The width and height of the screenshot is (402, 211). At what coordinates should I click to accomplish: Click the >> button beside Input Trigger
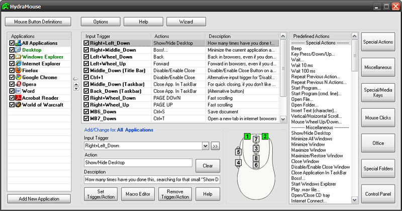[215, 146]
